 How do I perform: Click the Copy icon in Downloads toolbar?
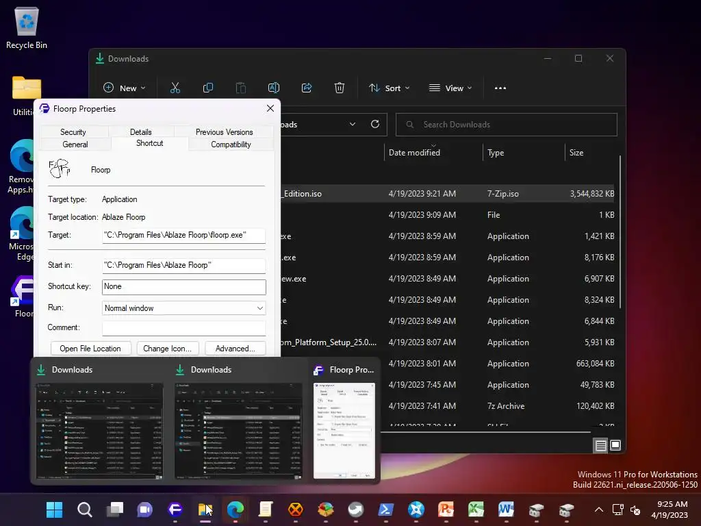(208, 88)
